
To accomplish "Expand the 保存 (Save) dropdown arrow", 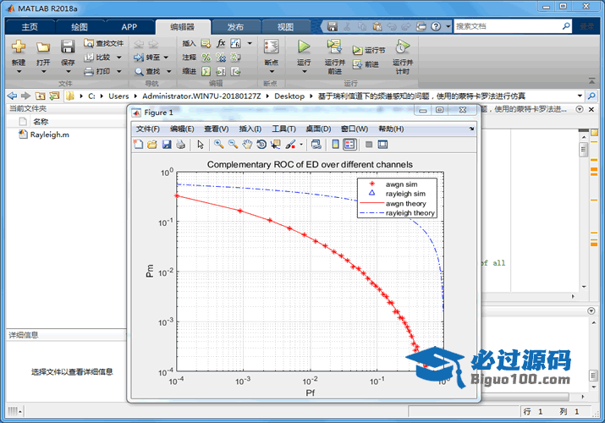I will (x=68, y=71).
